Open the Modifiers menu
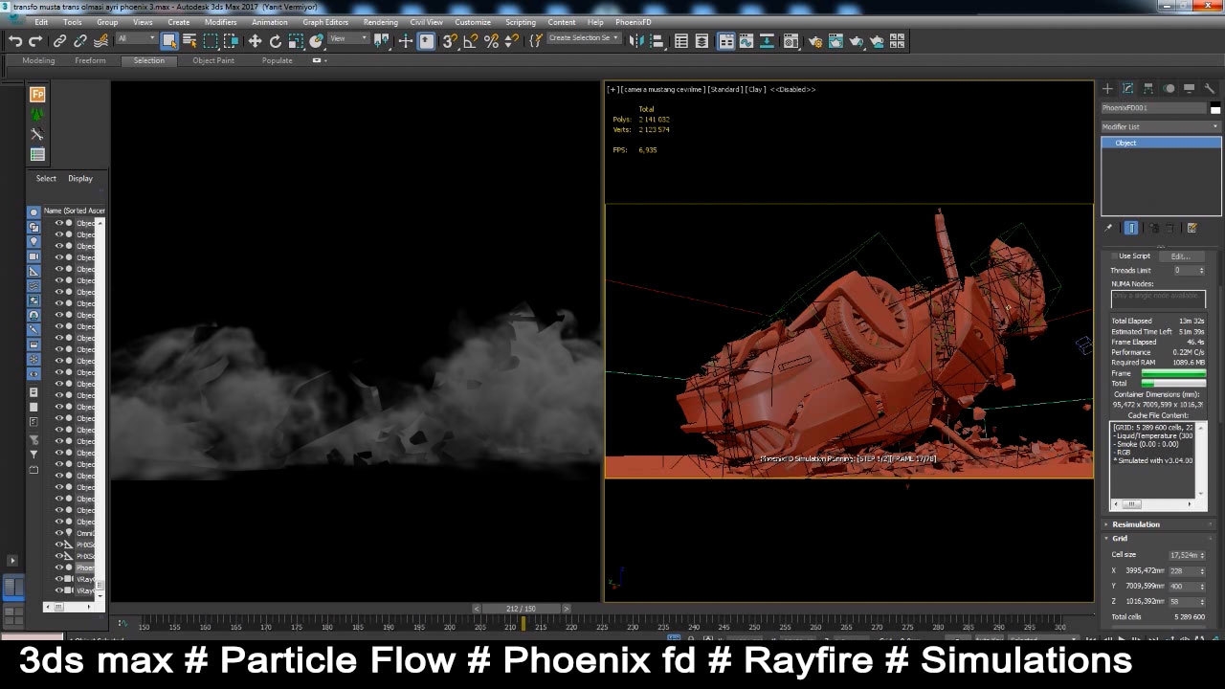Screen dimensions: 1225x689 click(x=220, y=22)
